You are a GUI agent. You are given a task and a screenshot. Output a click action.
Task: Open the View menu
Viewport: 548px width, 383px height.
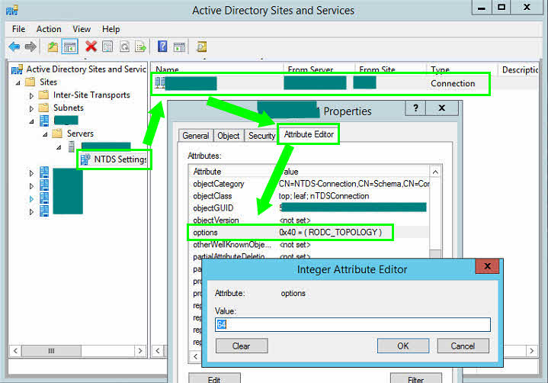click(82, 29)
